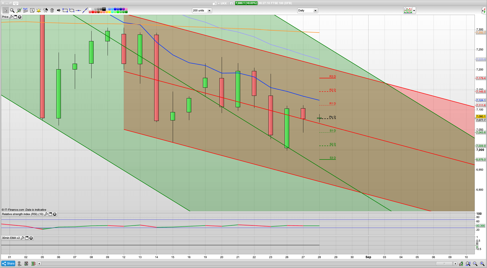Viewport: 487px width, 268px height.
Task: Click the scrollbar right arrow
Action: 455,264
